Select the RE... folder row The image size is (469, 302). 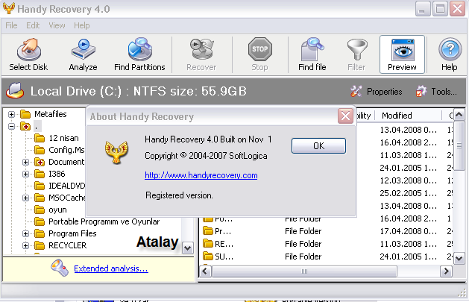(x=325, y=244)
